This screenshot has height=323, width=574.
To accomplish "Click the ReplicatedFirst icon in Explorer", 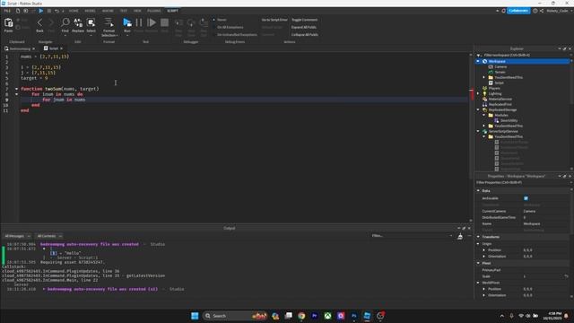I will (x=484, y=104).
